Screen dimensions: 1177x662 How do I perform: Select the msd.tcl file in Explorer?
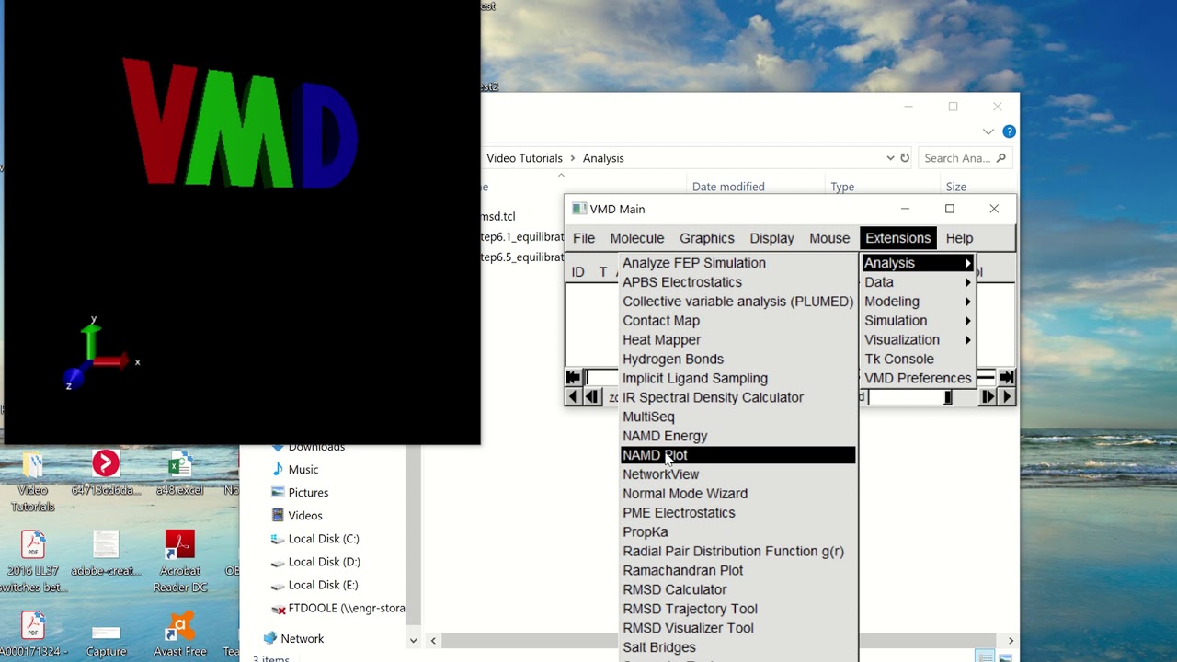click(499, 216)
